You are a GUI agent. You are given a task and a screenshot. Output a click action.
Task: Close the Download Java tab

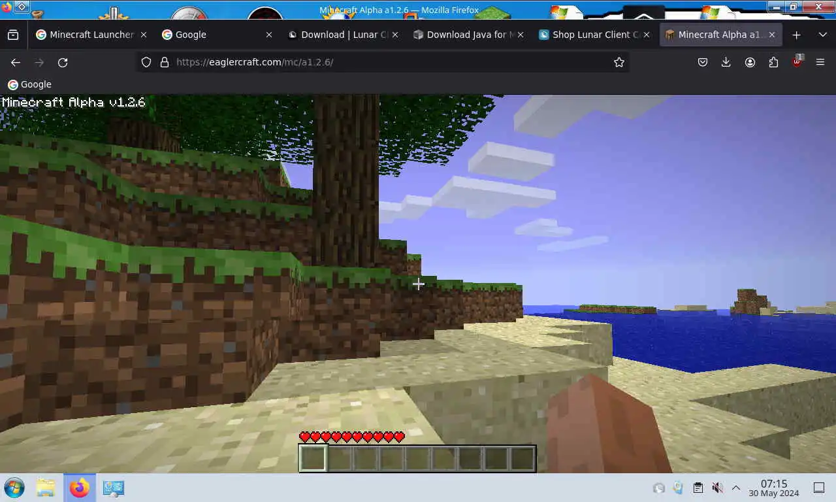pyautogui.click(x=520, y=35)
